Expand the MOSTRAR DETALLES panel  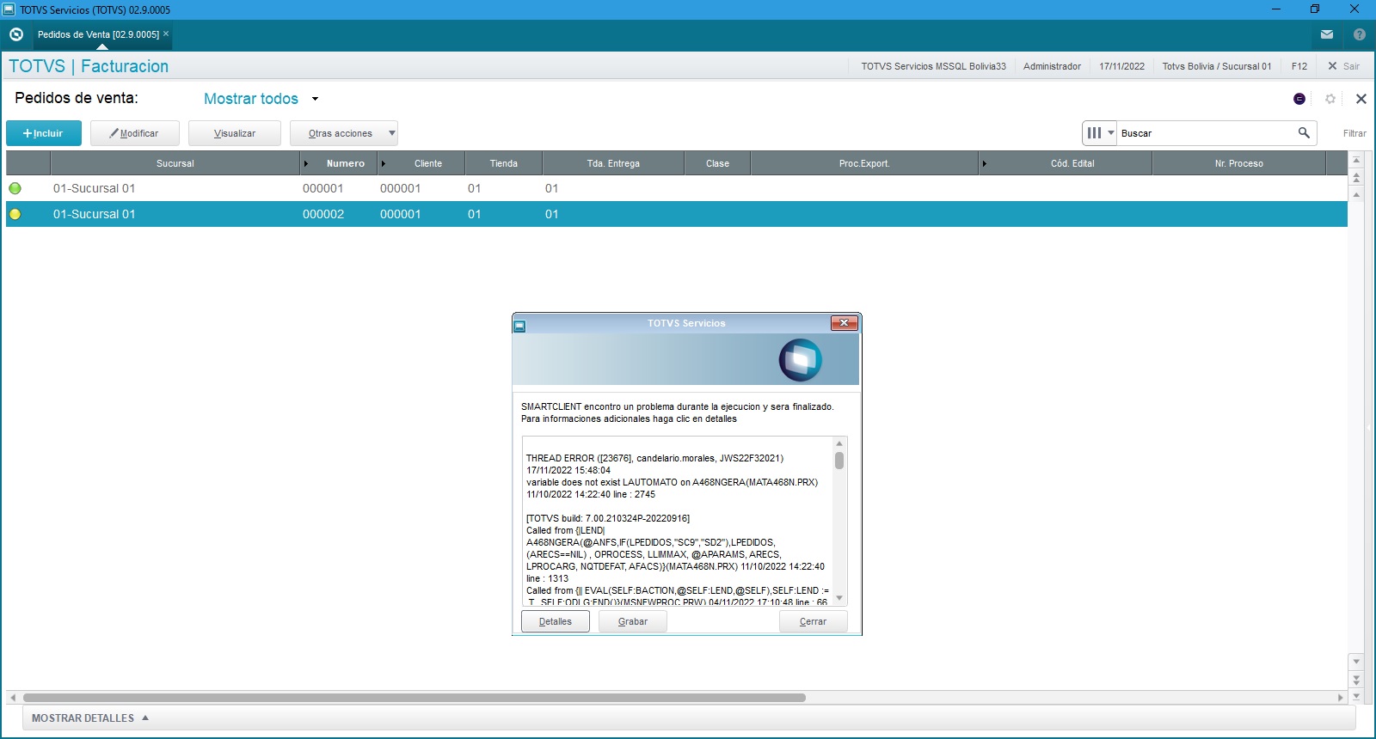click(90, 718)
